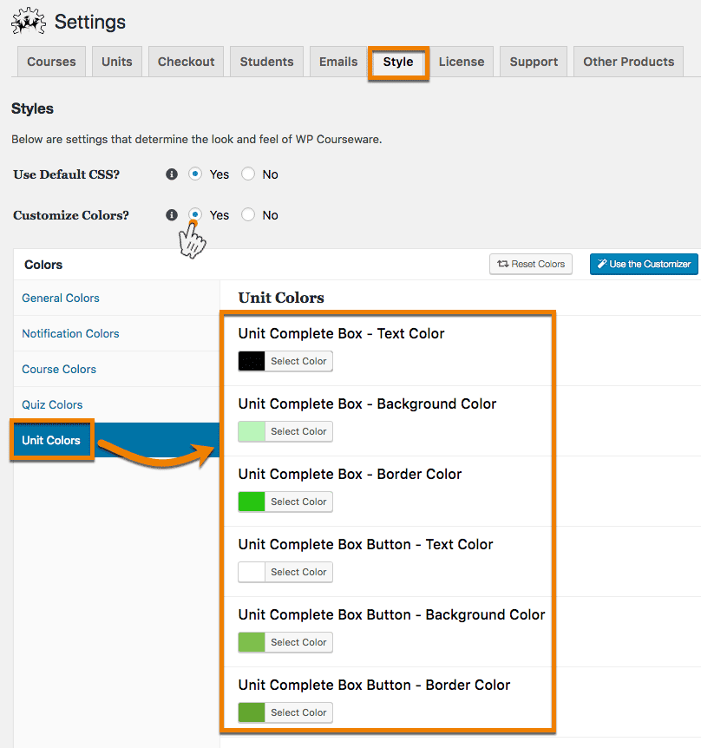Viewport: 701px width, 748px height.
Task: Click 'Unit Complete Box - Border Color' label
Action: point(350,474)
